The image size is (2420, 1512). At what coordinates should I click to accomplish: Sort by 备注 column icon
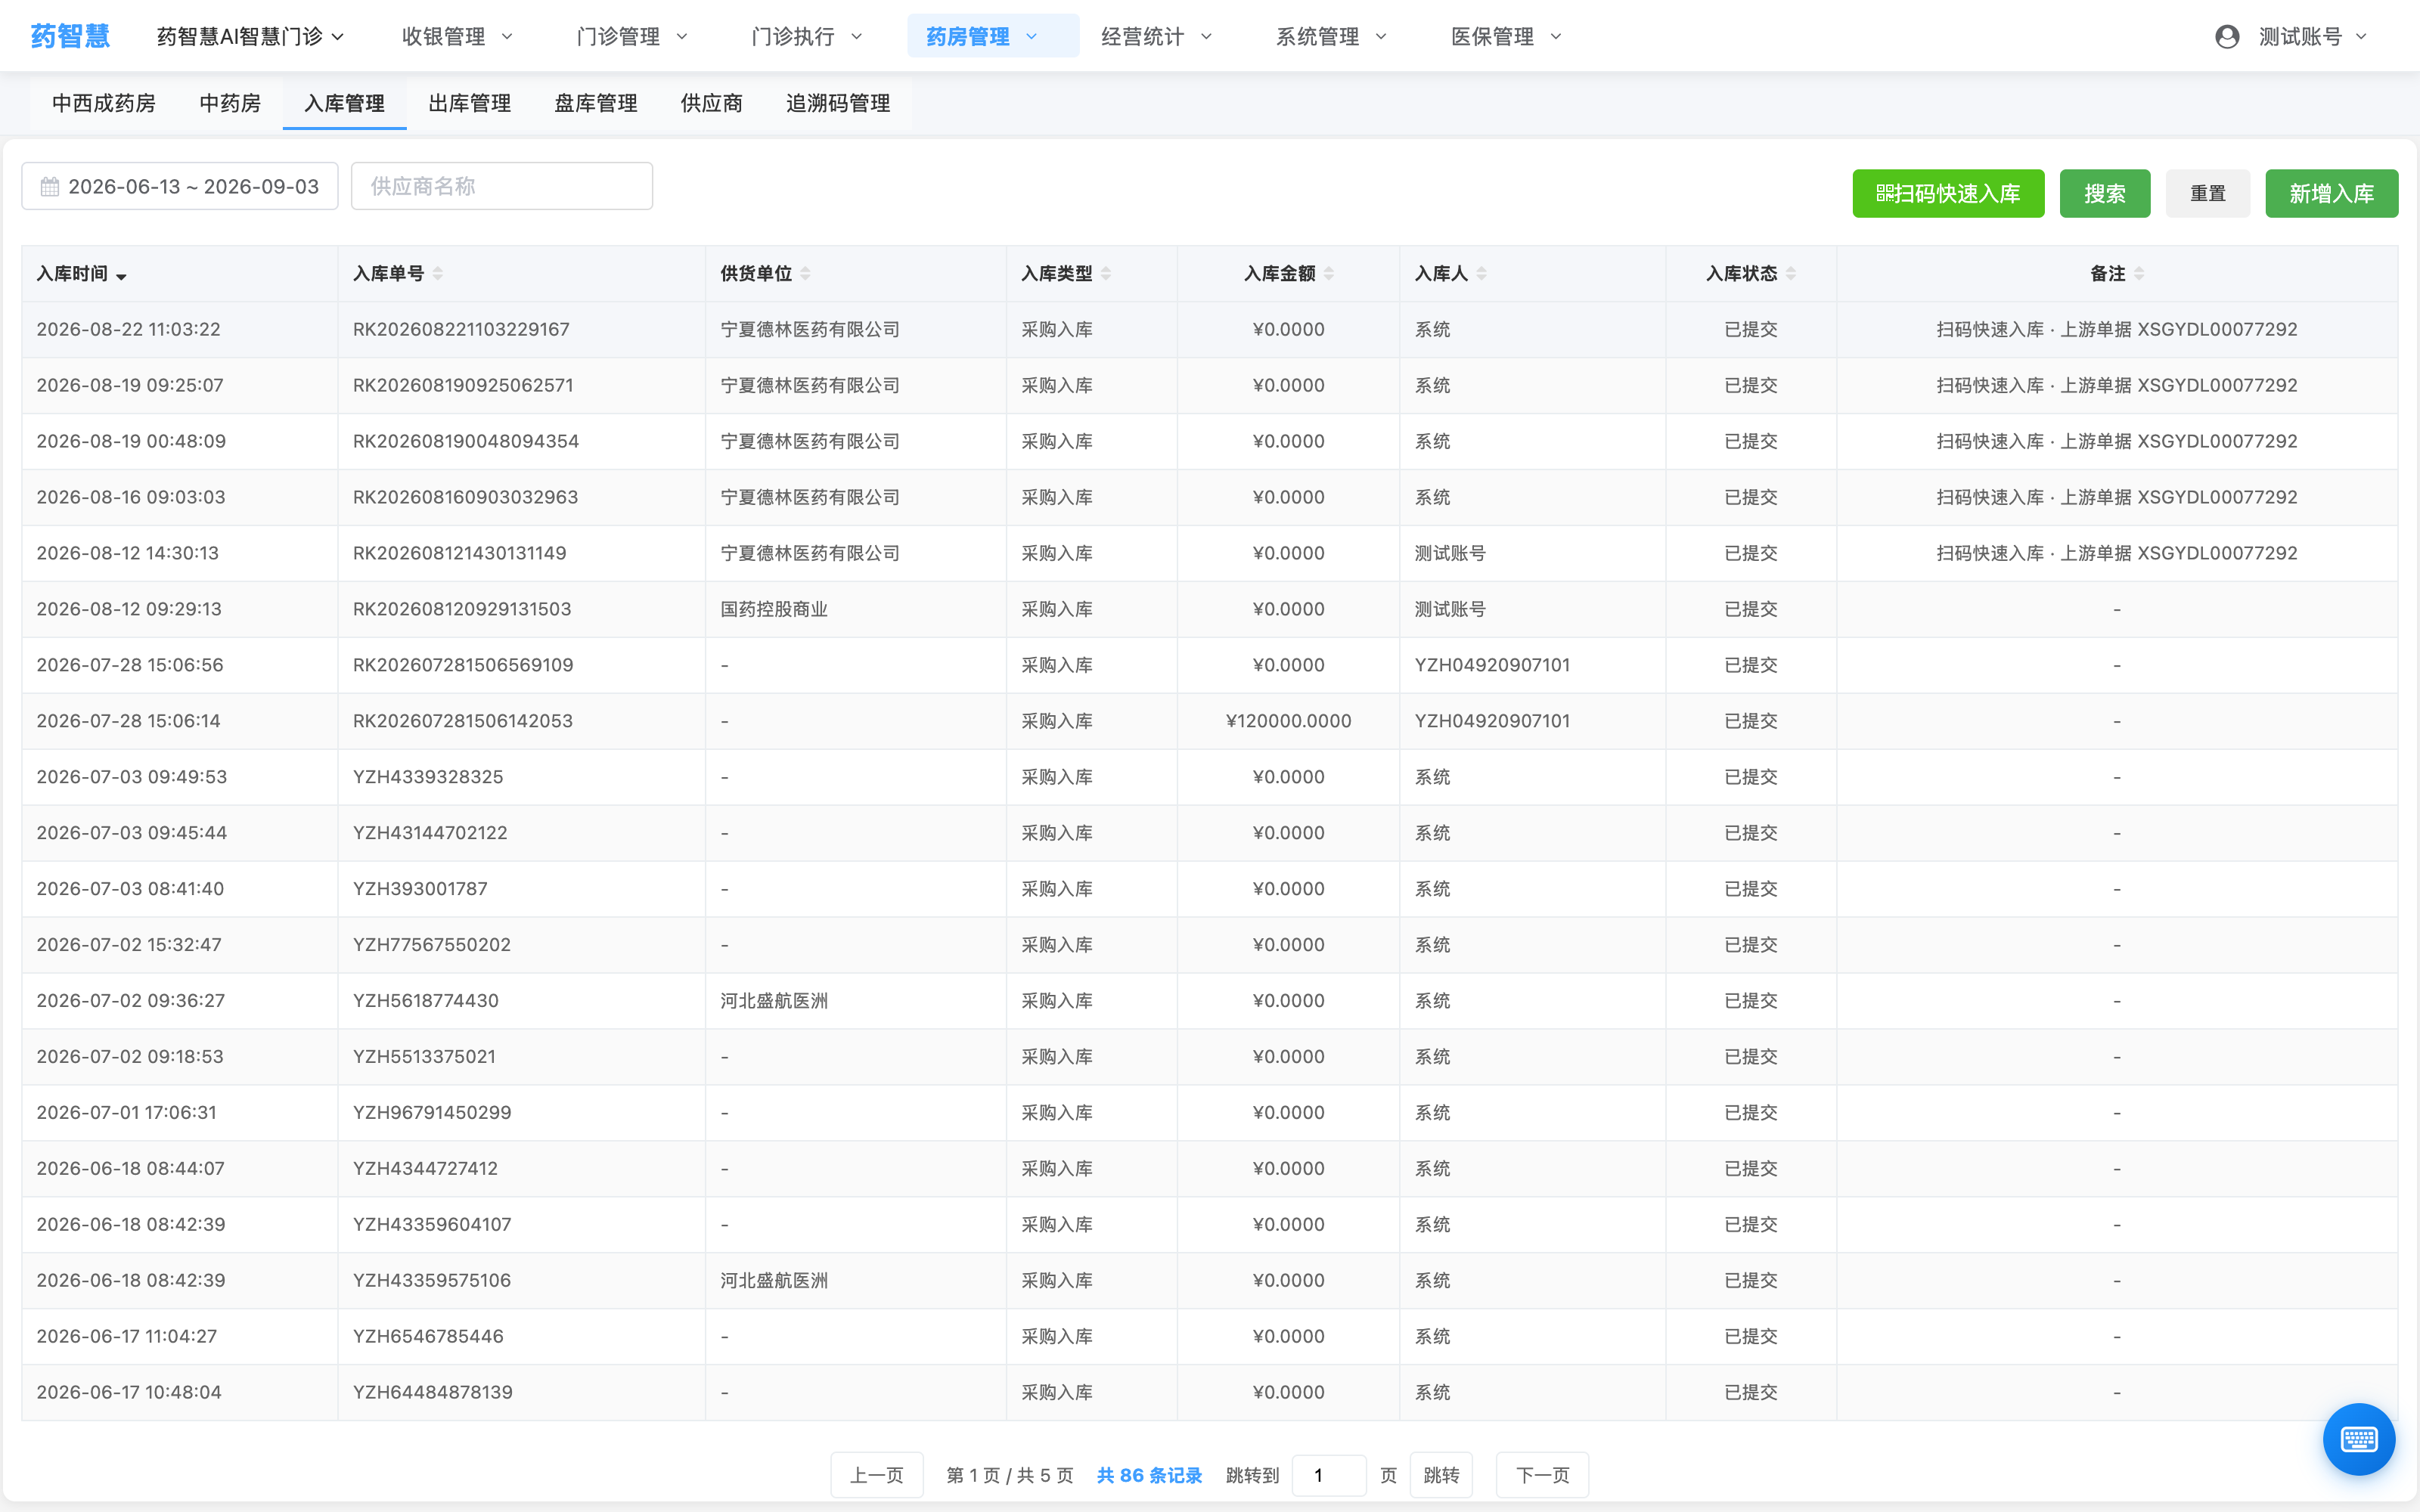[2139, 274]
